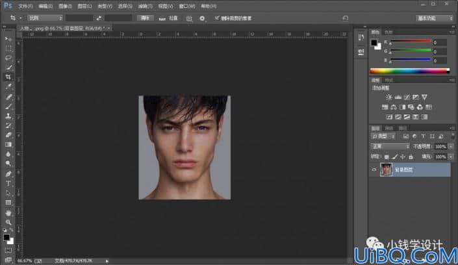Viewport: 458px width, 265px height.
Task: Select the Eyedropper tool
Action: pos(8,86)
